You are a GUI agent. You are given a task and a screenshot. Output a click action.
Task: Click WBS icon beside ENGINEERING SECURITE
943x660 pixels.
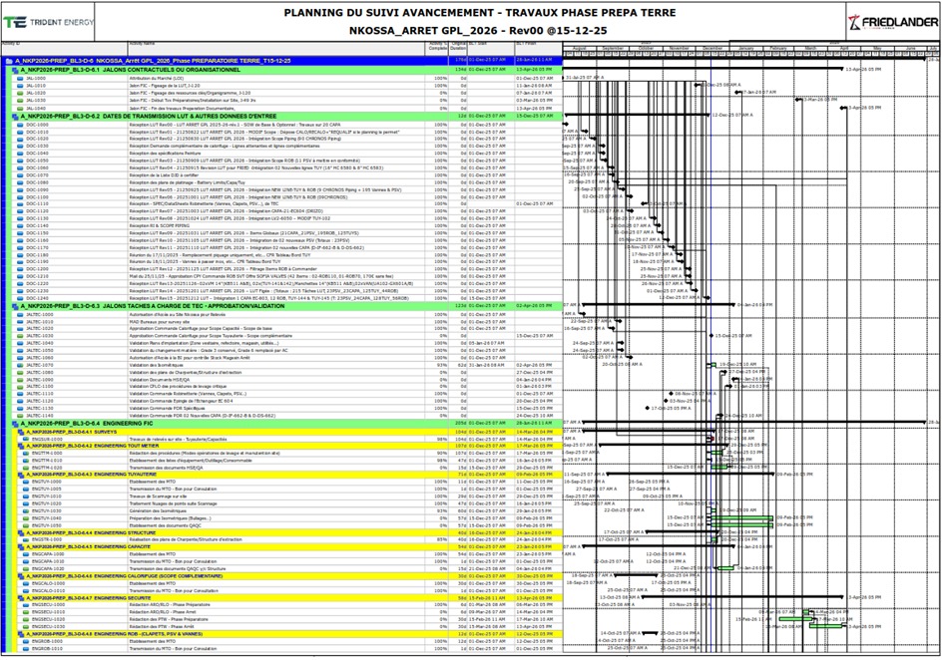[x=20, y=599]
